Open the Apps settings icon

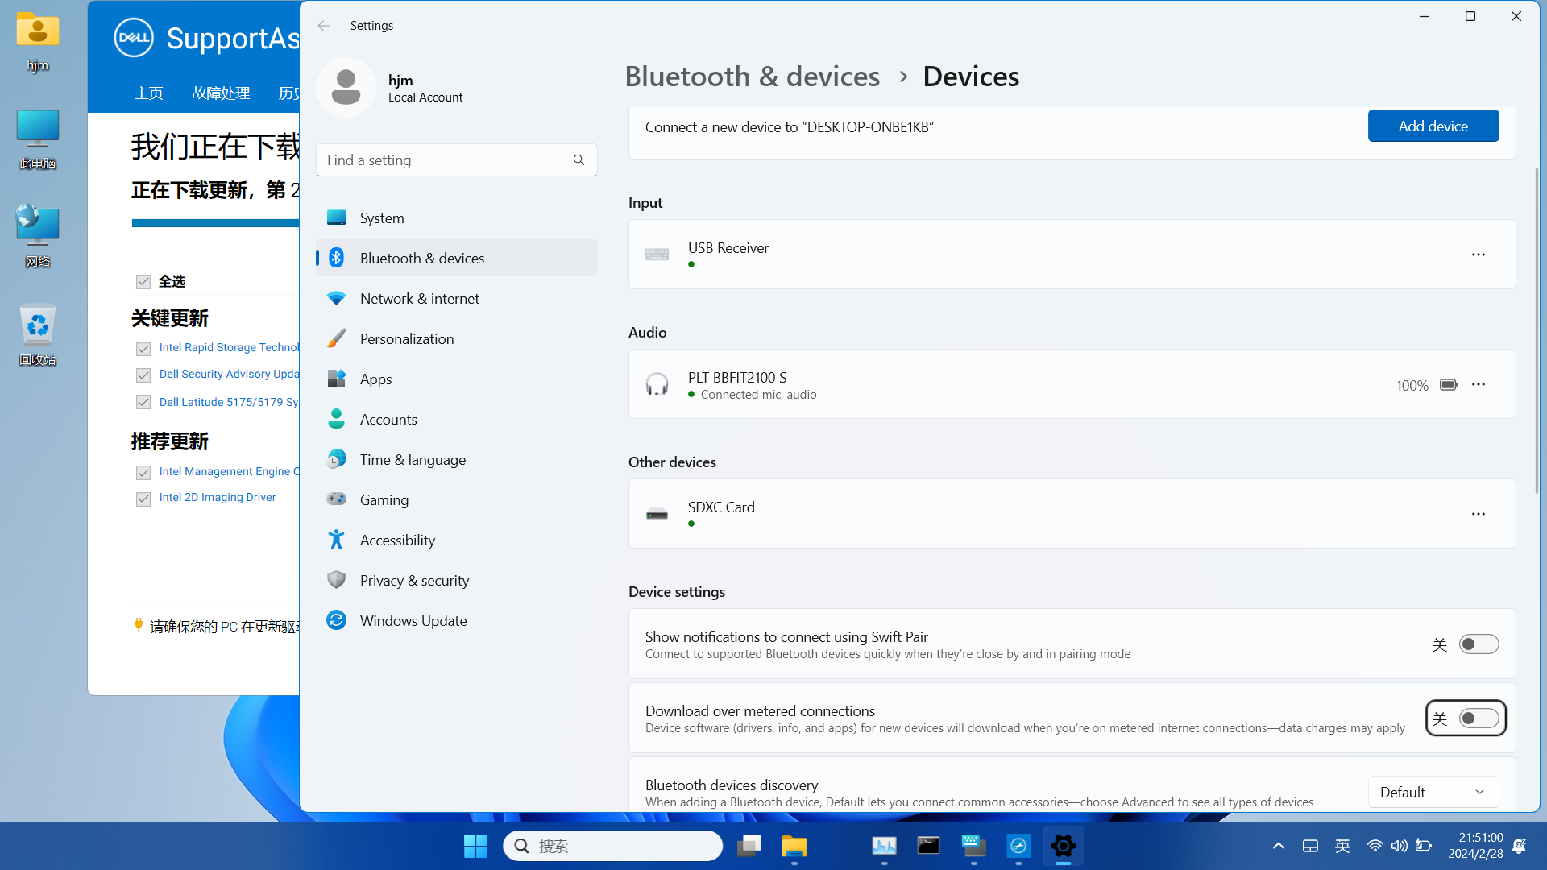336,379
